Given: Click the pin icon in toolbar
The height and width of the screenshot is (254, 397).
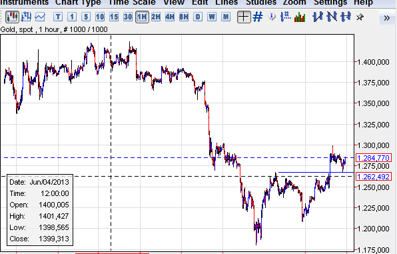Looking at the screenshot, I should tap(360, 17).
